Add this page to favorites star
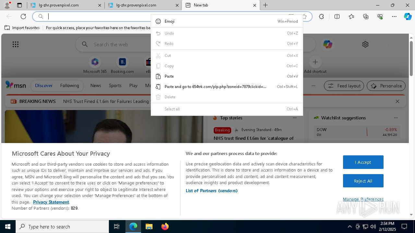Screen dimensions: 415x233 click(304, 17)
